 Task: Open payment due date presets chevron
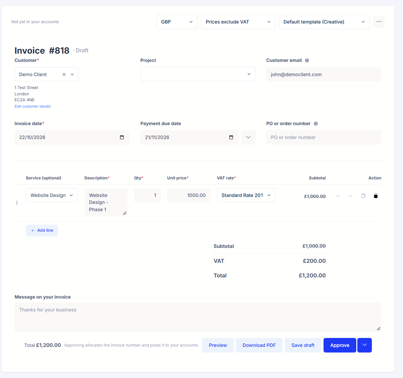[248, 137]
